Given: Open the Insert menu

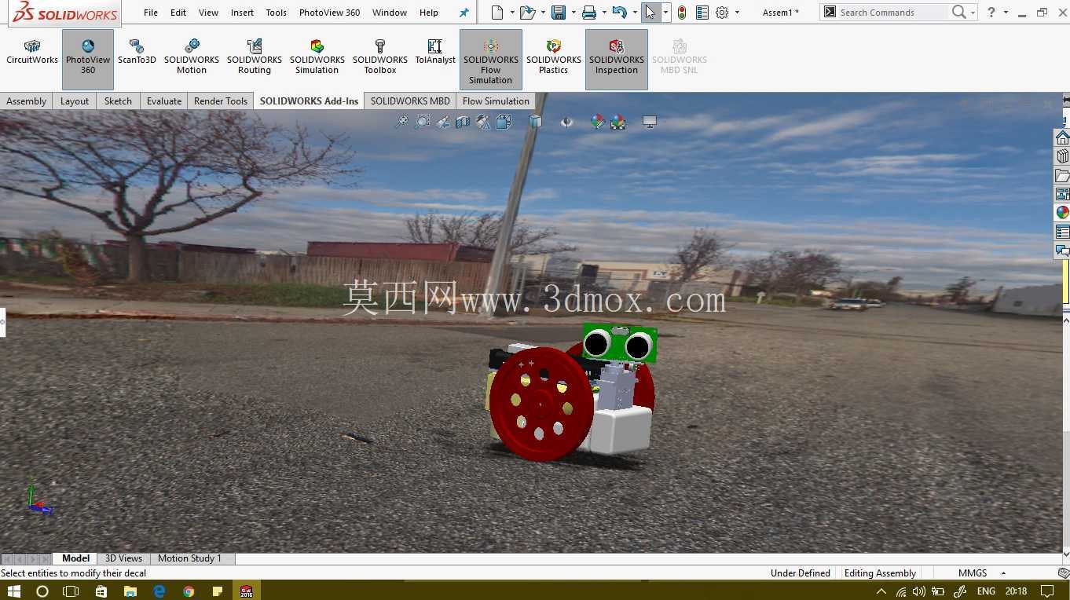Looking at the screenshot, I should pos(242,13).
